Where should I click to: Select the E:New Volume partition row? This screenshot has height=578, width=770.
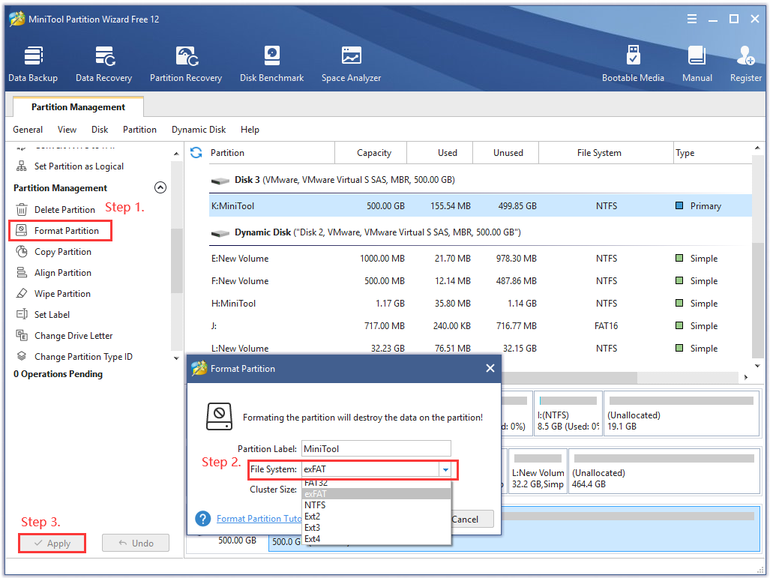tap(481, 259)
